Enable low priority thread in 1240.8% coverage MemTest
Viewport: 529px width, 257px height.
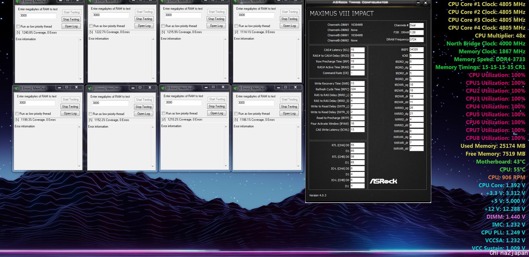[18, 27]
